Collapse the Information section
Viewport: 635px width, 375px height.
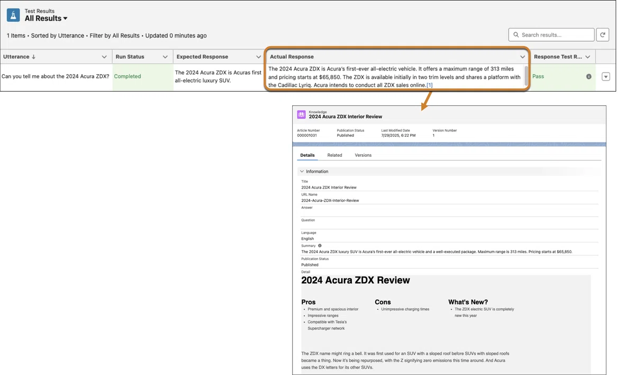[302, 172]
